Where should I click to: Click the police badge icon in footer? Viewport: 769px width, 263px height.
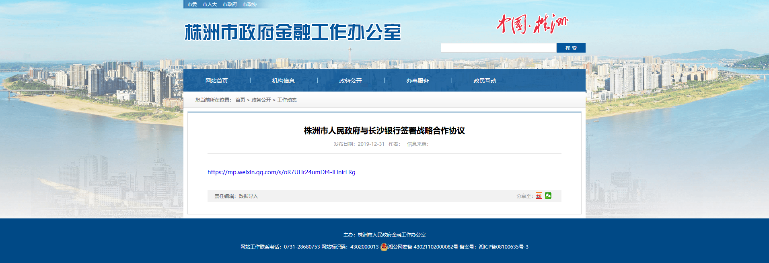[x=384, y=247]
